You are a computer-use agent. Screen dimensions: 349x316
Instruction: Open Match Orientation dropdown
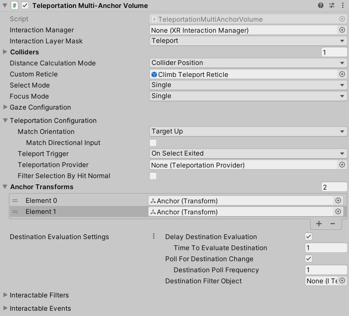point(248,131)
